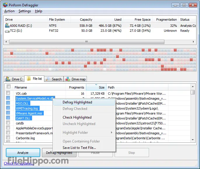Click the Stop button

[132, 153]
